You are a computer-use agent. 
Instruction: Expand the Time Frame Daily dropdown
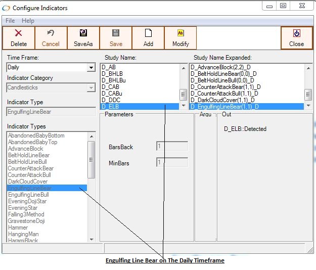pyautogui.click(x=91, y=68)
